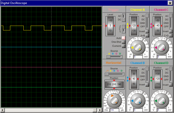The width and height of the screenshot is (174, 113).
Task: Click Channel D Position thumbwheel
Action: pyautogui.click(x=158, y=79)
